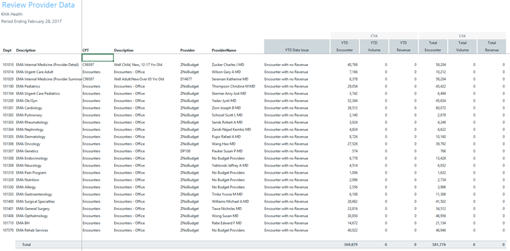
Task: Select the empty CPT filter cell
Action: point(98,57)
